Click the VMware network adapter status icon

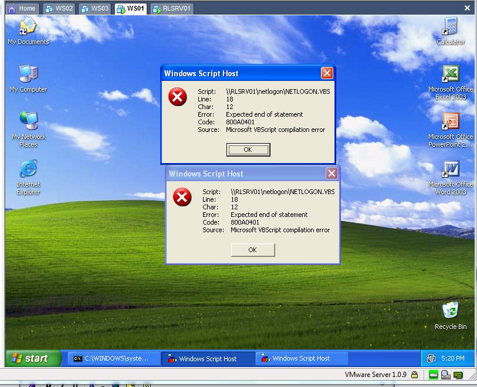click(458, 375)
